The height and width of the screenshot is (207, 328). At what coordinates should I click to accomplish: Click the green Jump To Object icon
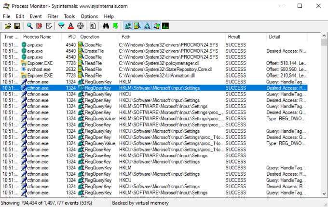tap(115, 26)
